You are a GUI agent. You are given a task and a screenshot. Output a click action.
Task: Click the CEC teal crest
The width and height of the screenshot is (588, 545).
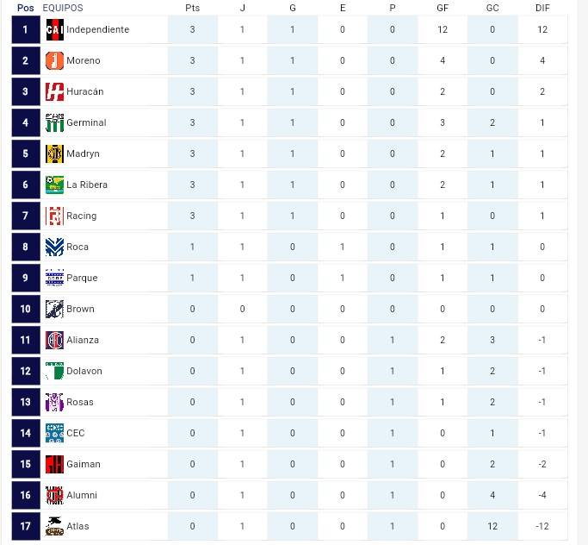54,433
